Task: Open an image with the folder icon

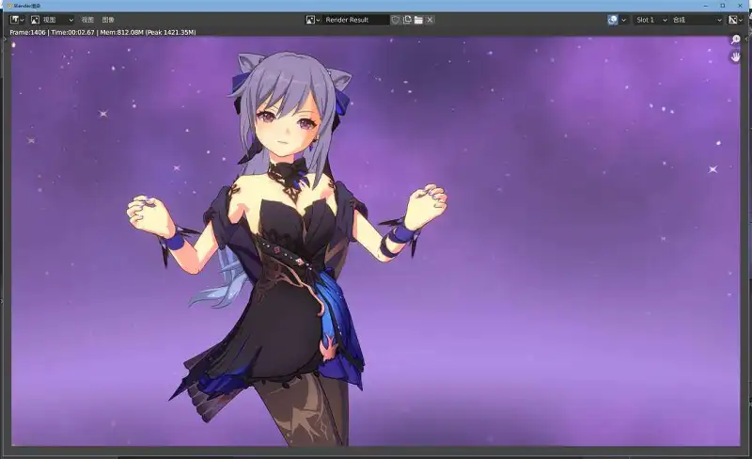Action: coord(418,20)
